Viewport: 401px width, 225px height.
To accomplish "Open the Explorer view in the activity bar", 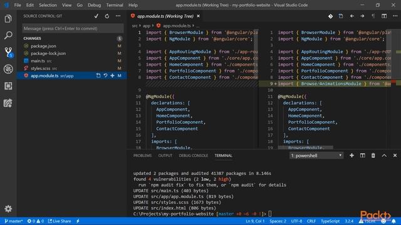I will [8, 19].
